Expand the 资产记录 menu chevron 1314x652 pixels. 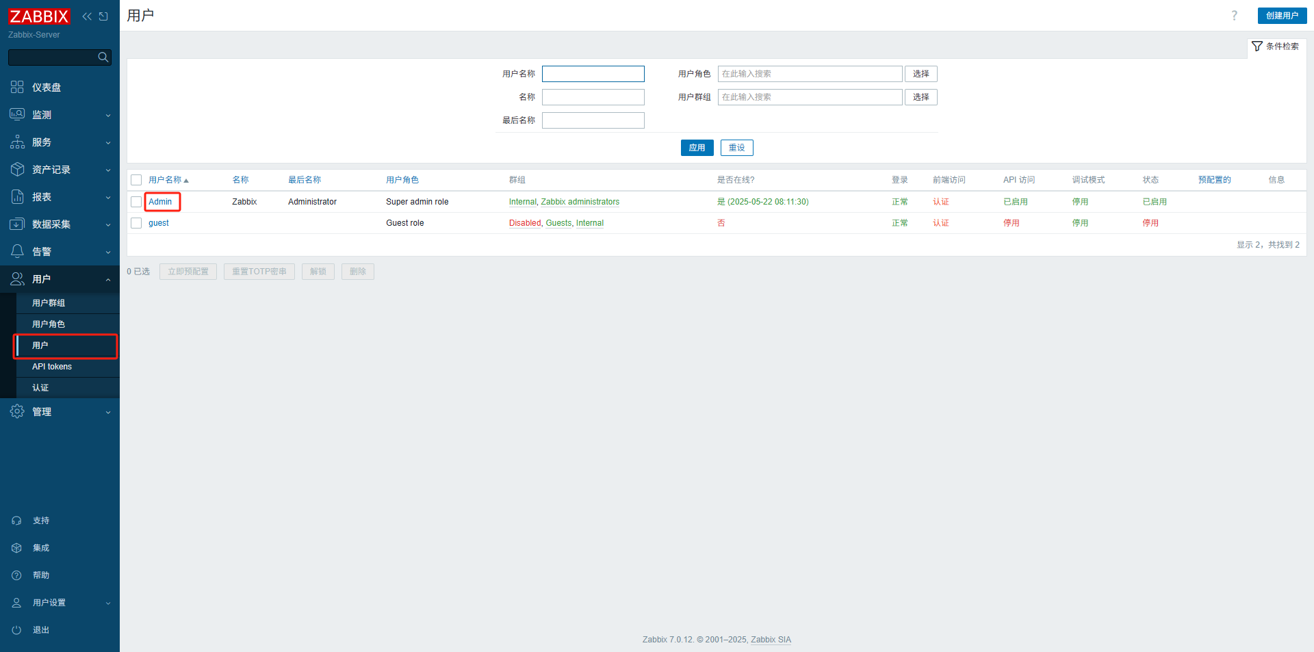108,170
